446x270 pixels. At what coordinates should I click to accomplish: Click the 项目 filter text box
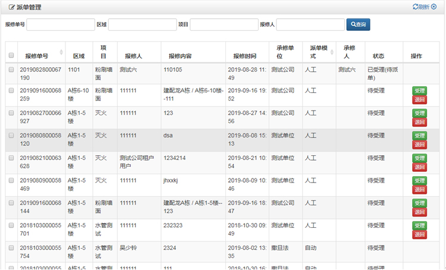click(x=224, y=24)
